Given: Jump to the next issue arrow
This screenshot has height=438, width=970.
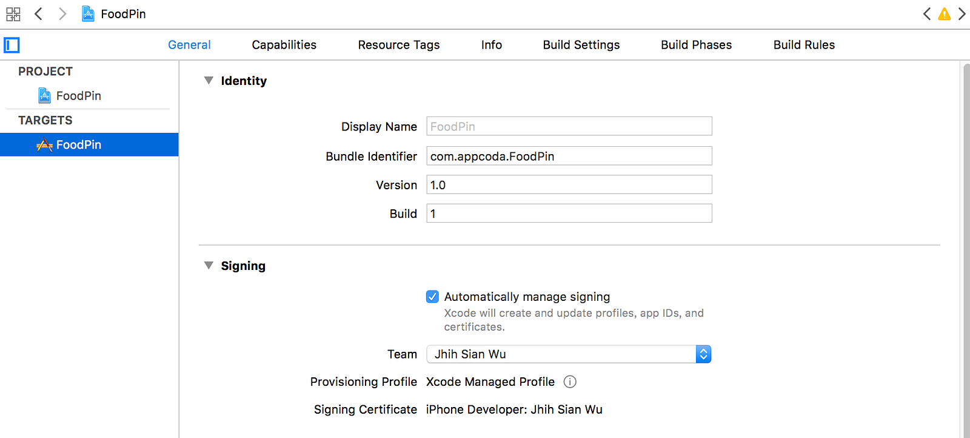Looking at the screenshot, I should 962,14.
